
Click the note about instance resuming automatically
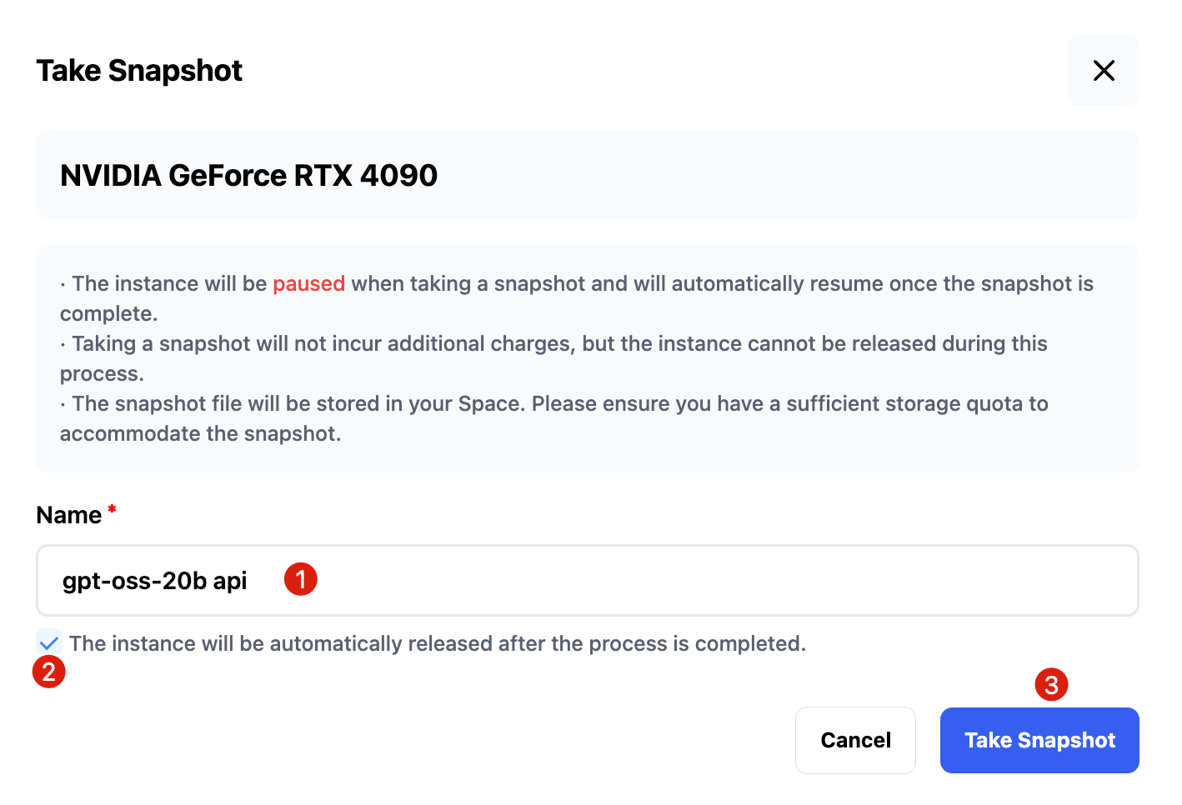tap(577, 298)
